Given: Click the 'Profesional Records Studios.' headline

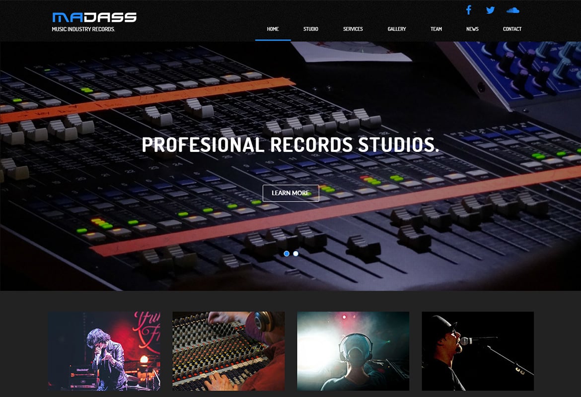Looking at the screenshot, I should [x=290, y=144].
